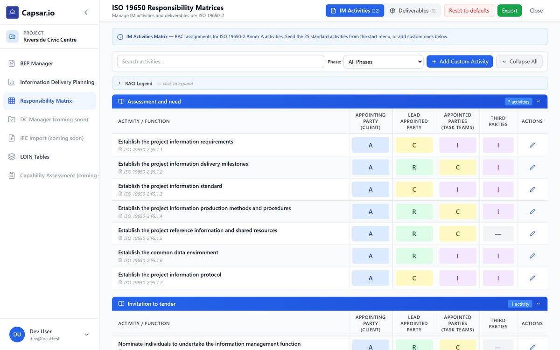
Task: Click the book icon in Invitation to tender header
Action: click(121, 304)
